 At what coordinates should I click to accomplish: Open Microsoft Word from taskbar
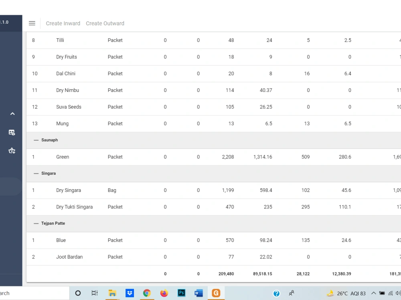point(199,293)
